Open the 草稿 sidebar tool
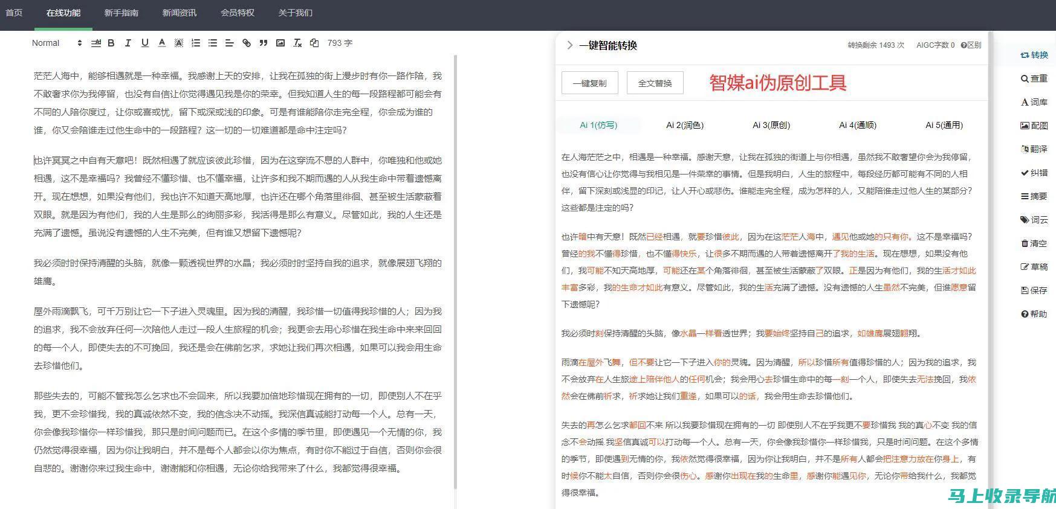This screenshot has width=1056, height=509. [x=1034, y=267]
